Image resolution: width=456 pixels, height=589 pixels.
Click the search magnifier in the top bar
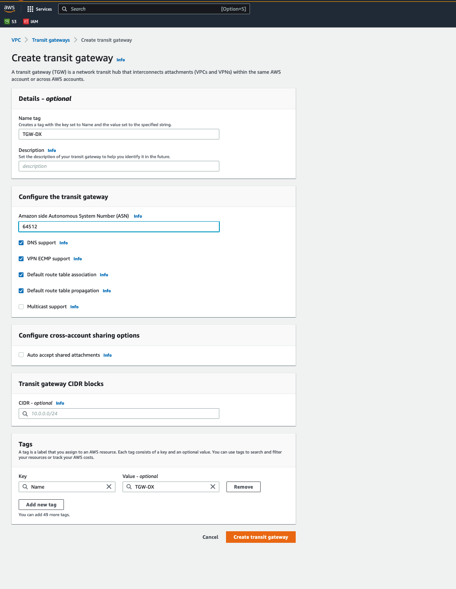click(x=64, y=9)
